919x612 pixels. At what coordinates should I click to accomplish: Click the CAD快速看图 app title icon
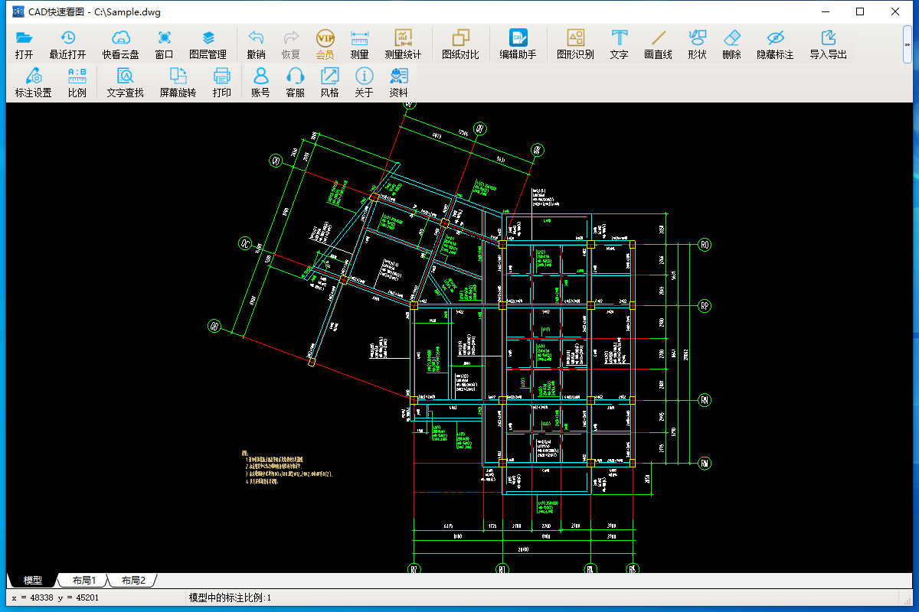click(18, 12)
